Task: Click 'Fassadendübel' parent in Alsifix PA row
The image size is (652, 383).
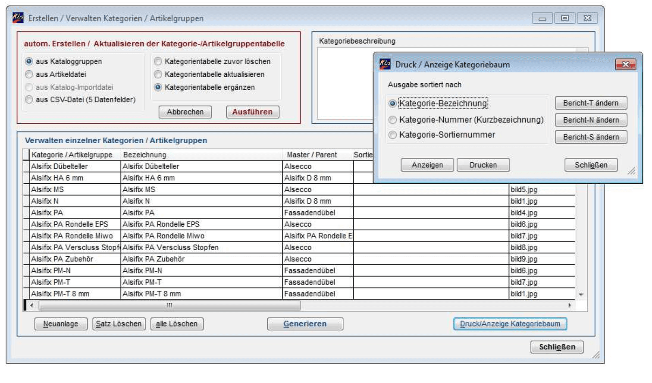Action: tap(318, 213)
